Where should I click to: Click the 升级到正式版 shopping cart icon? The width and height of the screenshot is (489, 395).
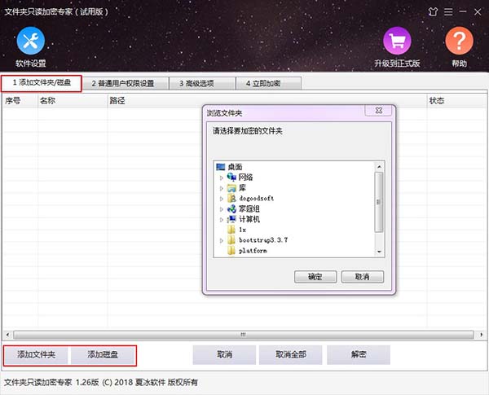(397, 41)
